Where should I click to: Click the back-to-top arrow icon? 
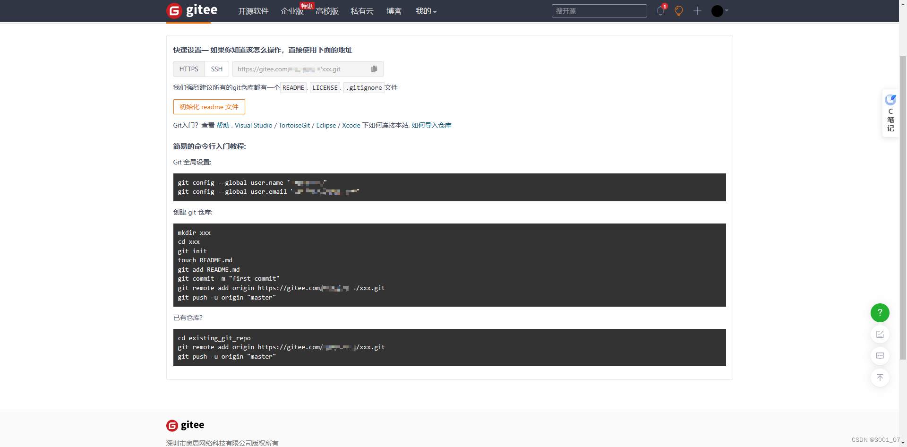pos(880,378)
